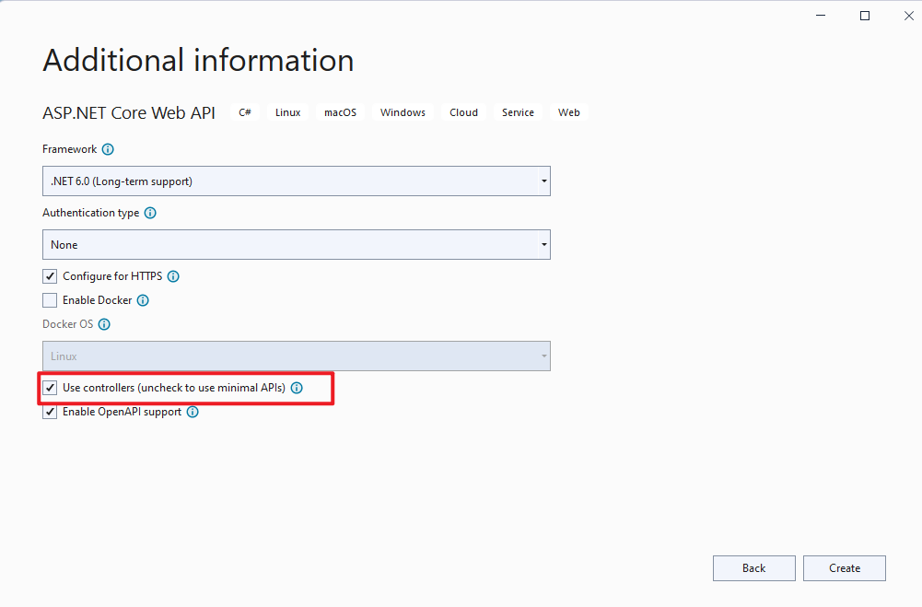
Task: Maximize the dialog window
Action: [864, 16]
